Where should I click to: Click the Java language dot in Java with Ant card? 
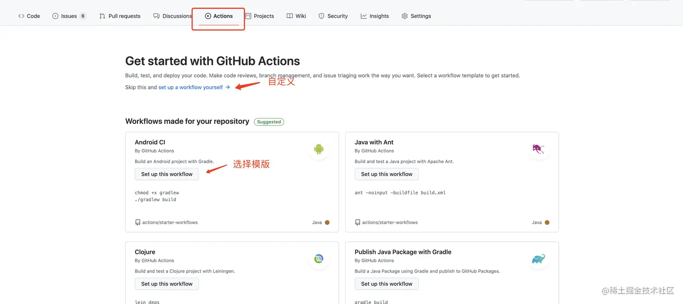[547, 222]
